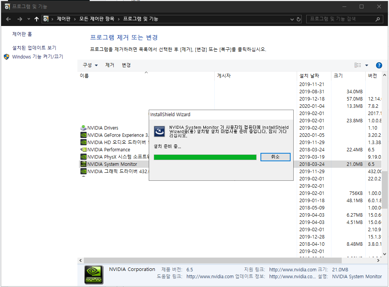Image resolution: width=389 pixels, height=287 pixels.
Task: Expand the address bar history dropdown
Action: coord(292,19)
